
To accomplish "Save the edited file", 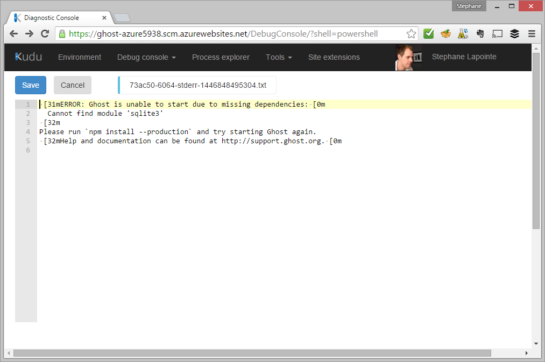I will click(31, 85).
